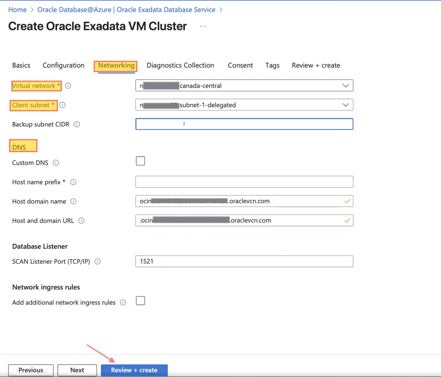Viewport: 441px width, 377px height.
Task: Open the Virtual network dropdown
Action: (x=244, y=85)
